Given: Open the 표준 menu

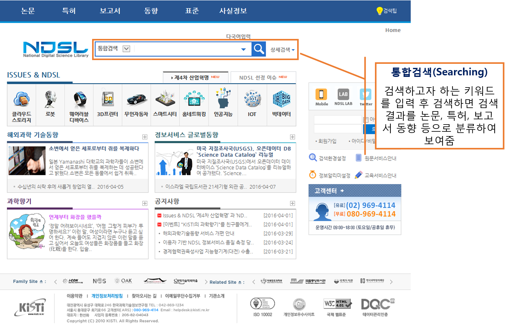Looking at the screenshot, I should pos(192,11).
